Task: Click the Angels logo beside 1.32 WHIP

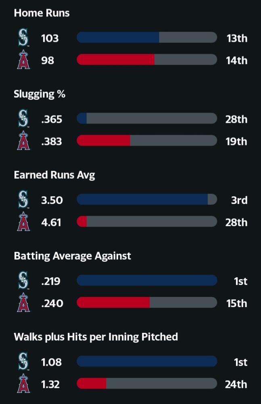Action: (23, 383)
